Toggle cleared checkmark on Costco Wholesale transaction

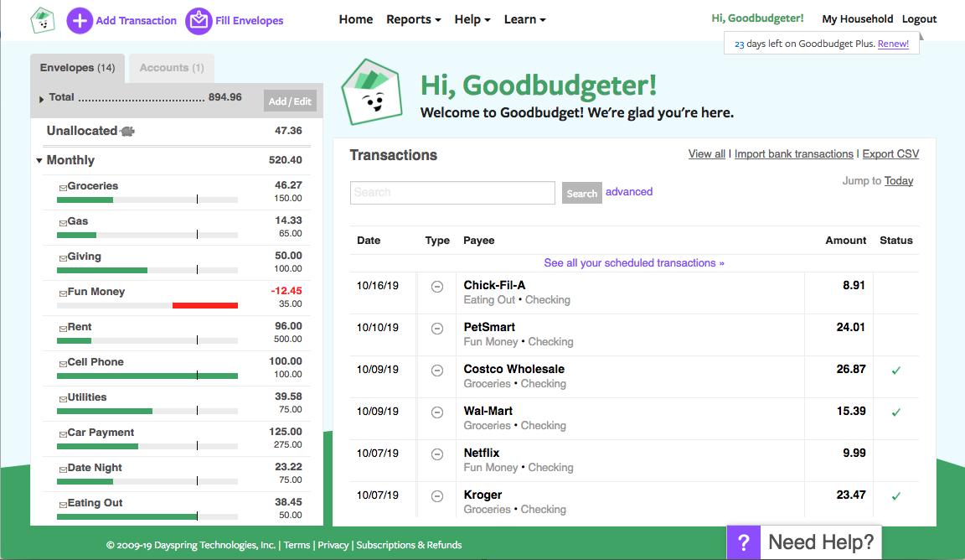(x=896, y=371)
